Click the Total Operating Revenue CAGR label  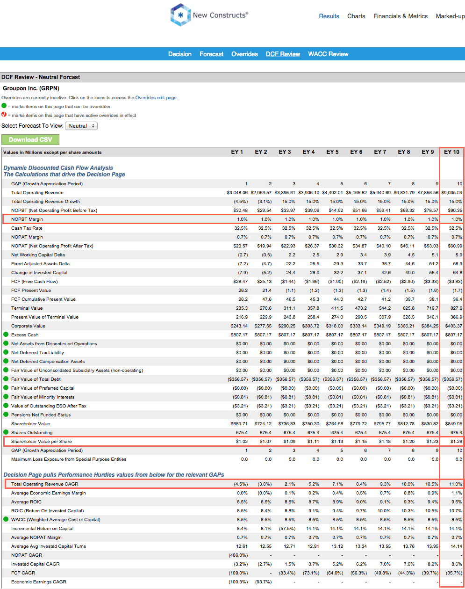click(x=45, y=484)
